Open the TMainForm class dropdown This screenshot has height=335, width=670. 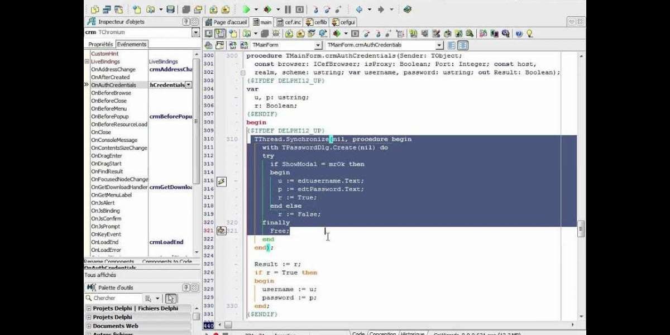[318, 45]
